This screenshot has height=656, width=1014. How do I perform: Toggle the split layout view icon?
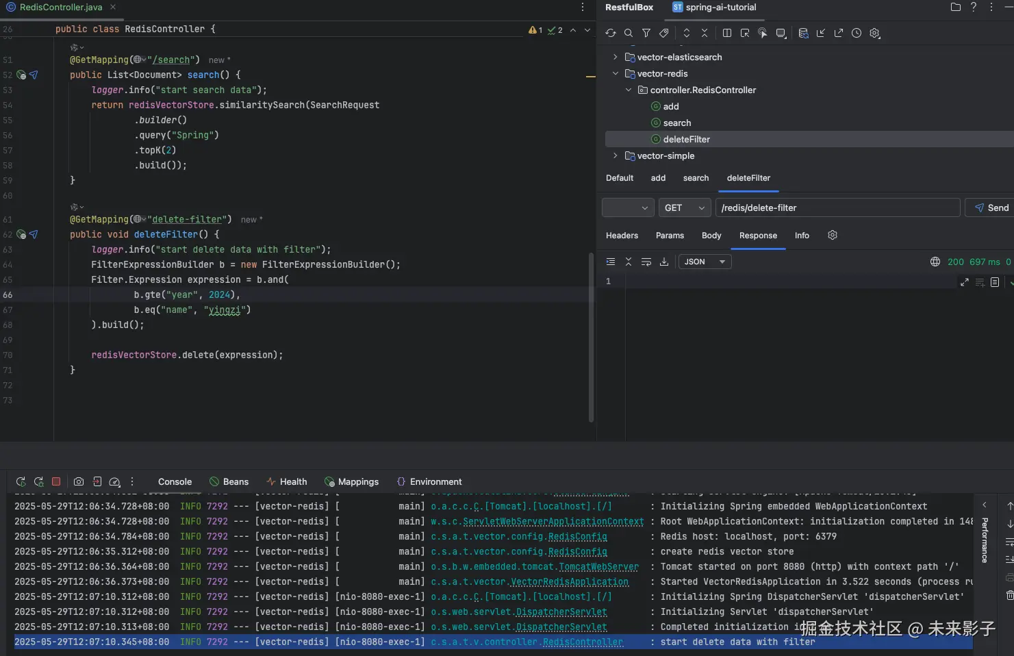[727, 33]
